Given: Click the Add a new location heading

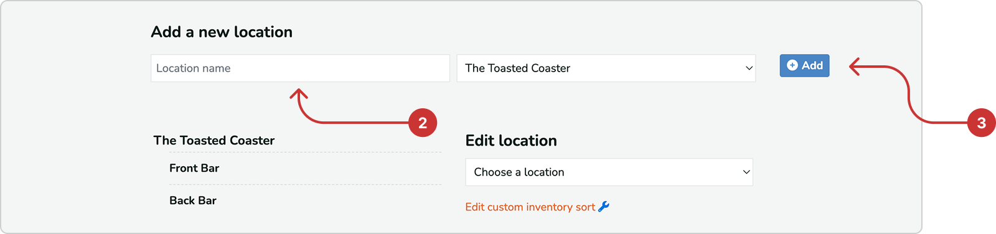Looking at the screenshot, I should 222,32.
